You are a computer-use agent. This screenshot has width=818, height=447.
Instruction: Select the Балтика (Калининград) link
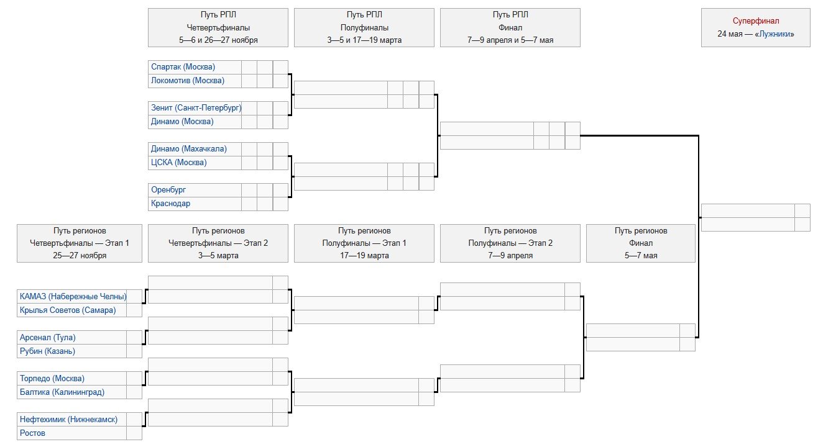(x=62, y=392)
